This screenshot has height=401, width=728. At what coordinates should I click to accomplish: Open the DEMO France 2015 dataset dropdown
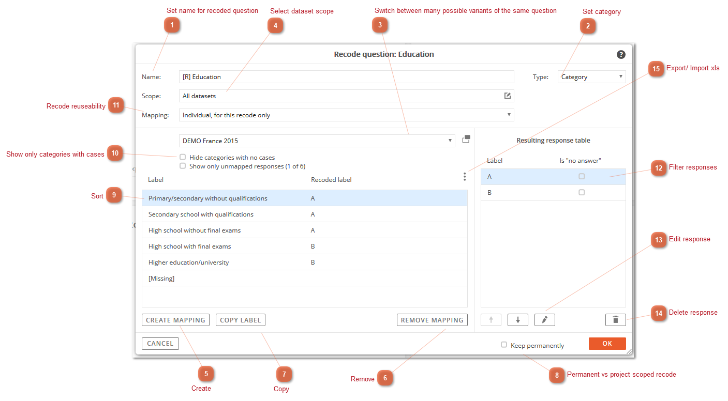(x=317, y=141)
